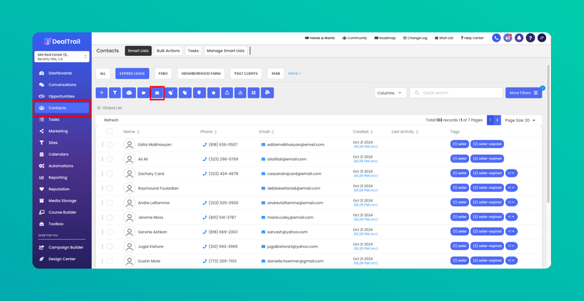Open the Columns dropdown
The height and width of the screenshot is (301, 584).
390,93
